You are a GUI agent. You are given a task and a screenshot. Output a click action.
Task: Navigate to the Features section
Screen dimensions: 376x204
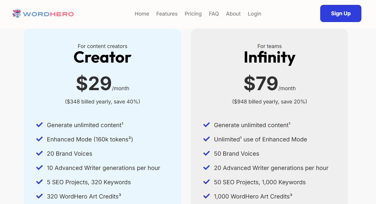point(167,14)
